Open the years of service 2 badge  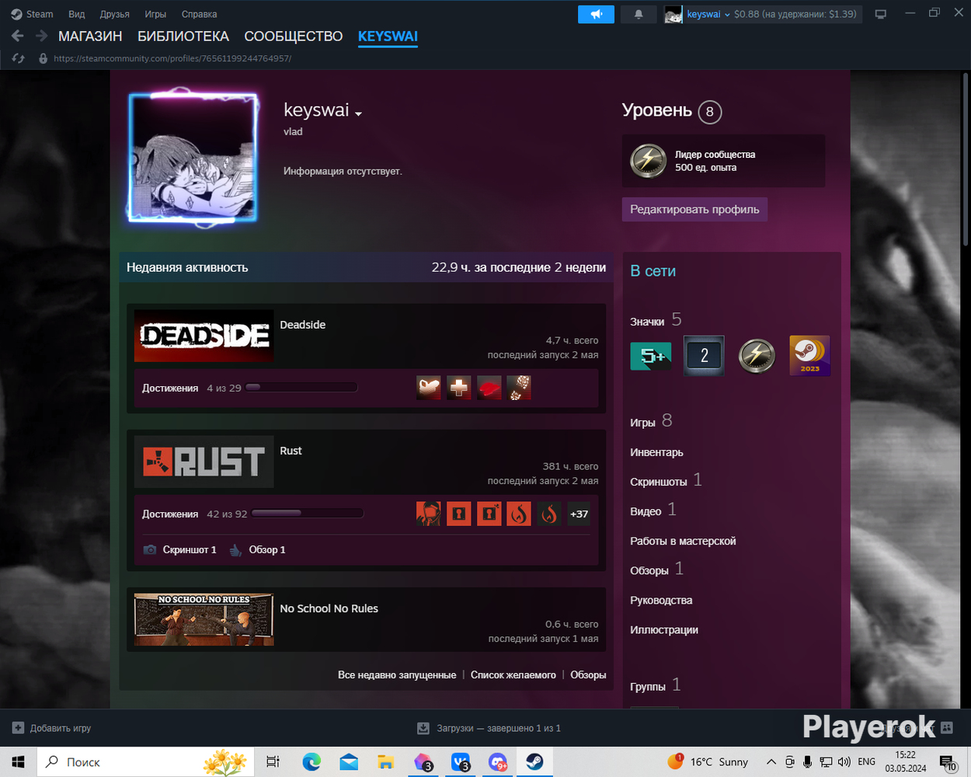(x=704, y=356)
